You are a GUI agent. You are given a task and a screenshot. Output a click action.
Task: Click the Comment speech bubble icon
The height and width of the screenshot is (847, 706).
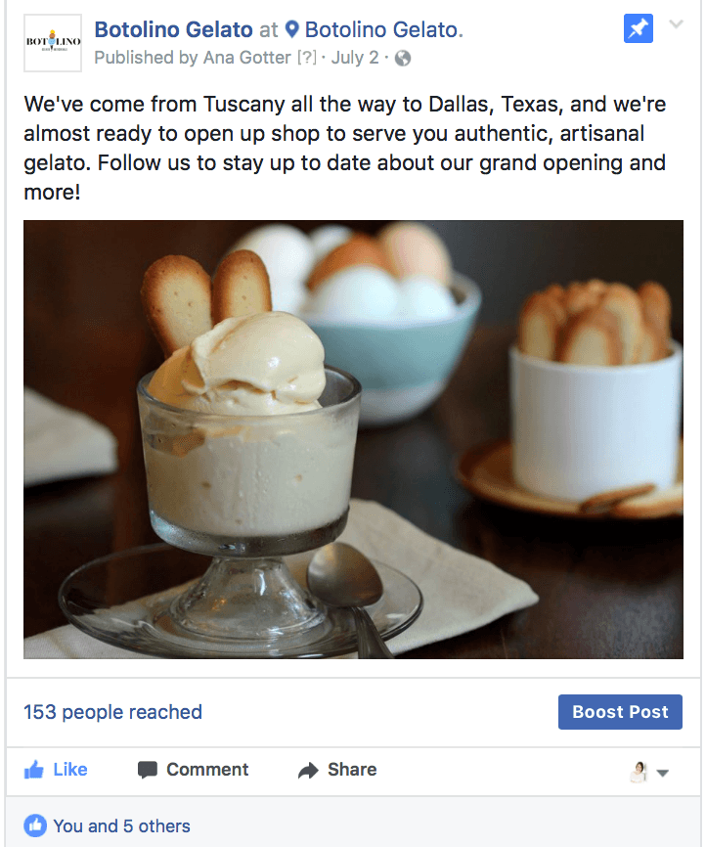pos(148,770)
